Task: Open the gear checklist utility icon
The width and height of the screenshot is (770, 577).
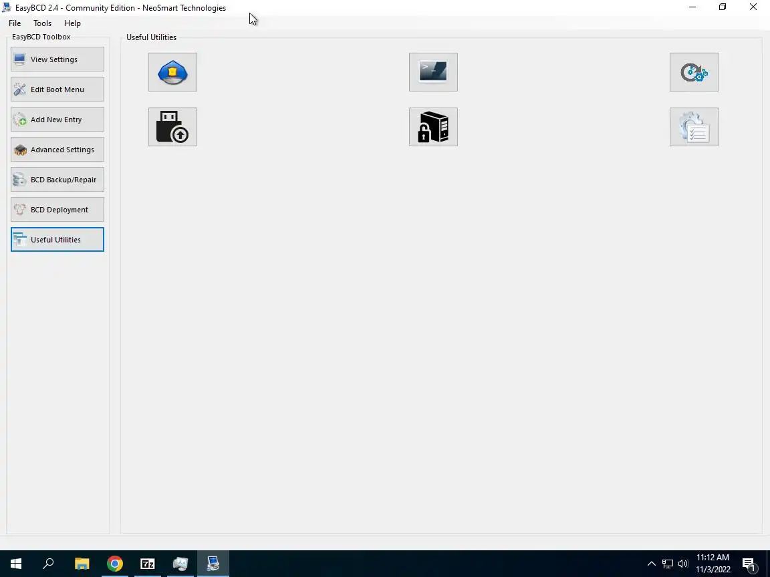Action: (693, 127)
